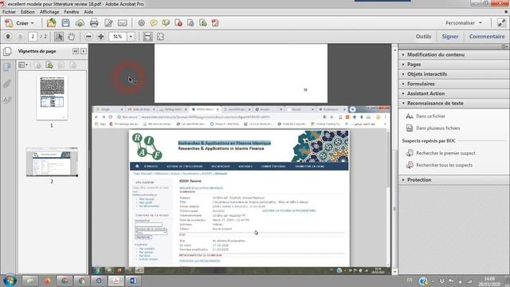Click the page icon with grey gear
The height and width of the screenshot is (287, 510).
(x=190, y=23)
